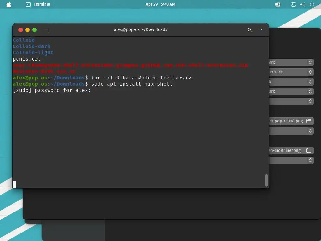Open the power menu icon

point(312,4)
